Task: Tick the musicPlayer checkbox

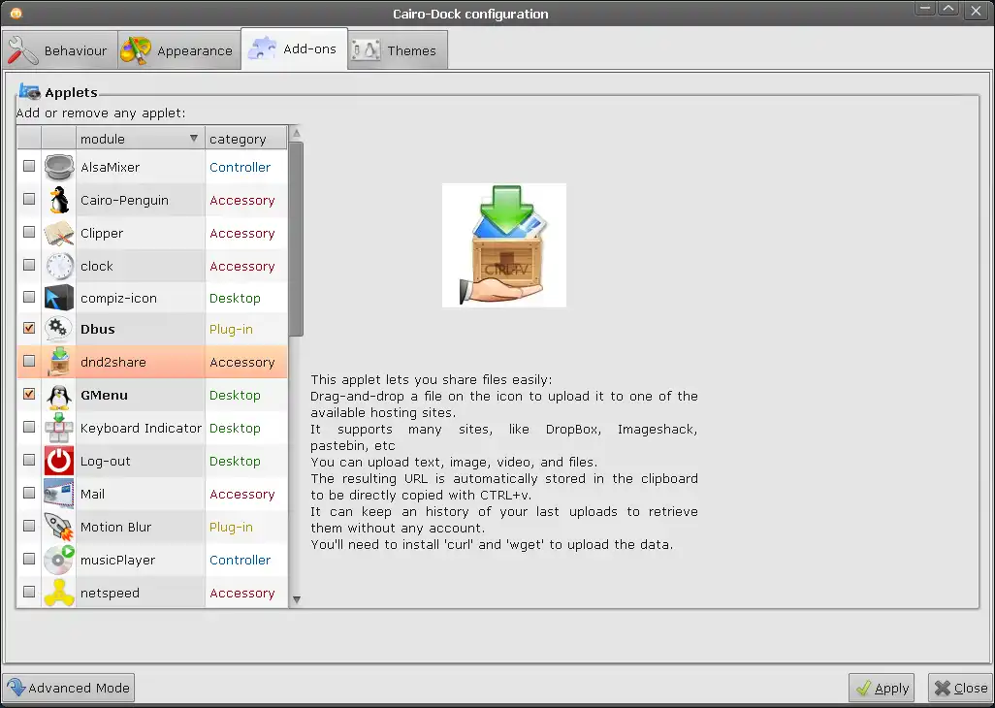Action: pos(29,559)
